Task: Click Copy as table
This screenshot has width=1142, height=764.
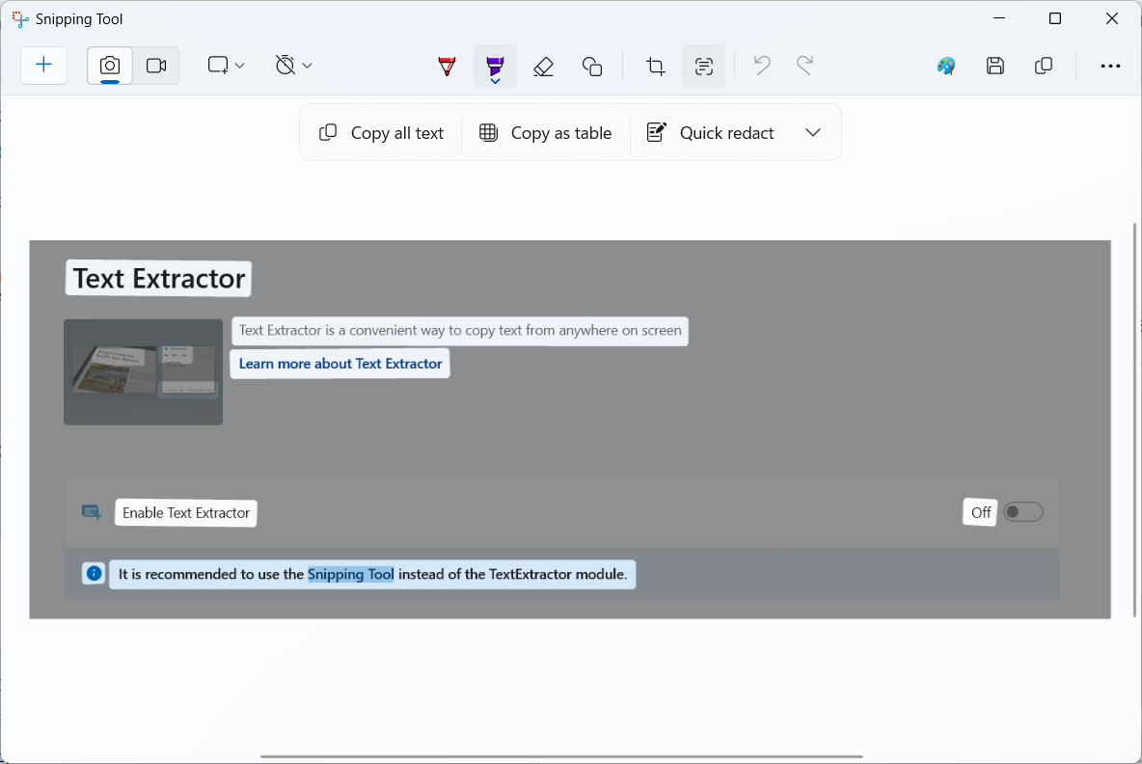Action: click(x=546, y=132)
